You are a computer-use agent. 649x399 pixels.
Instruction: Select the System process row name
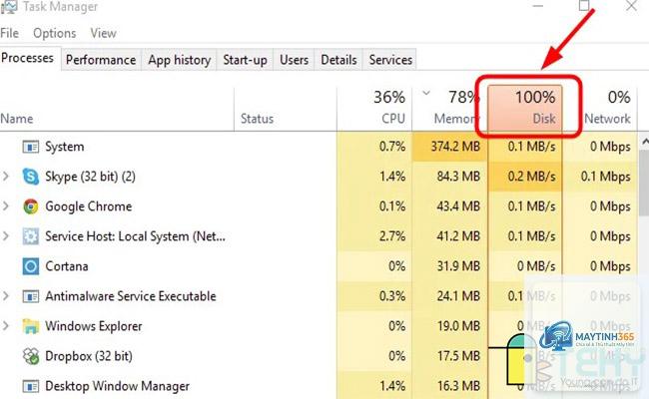[x=65, y=147]
